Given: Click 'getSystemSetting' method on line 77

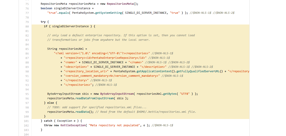Looking at the screenshot, I should (x=109, y=13).
